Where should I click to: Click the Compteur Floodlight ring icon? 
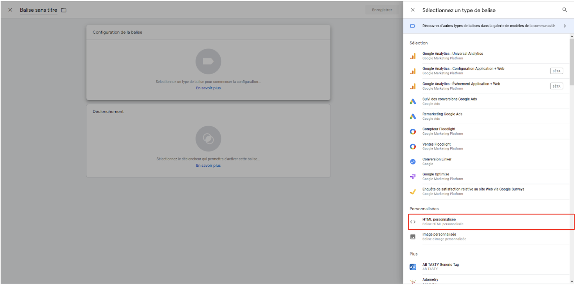[413, 132]
